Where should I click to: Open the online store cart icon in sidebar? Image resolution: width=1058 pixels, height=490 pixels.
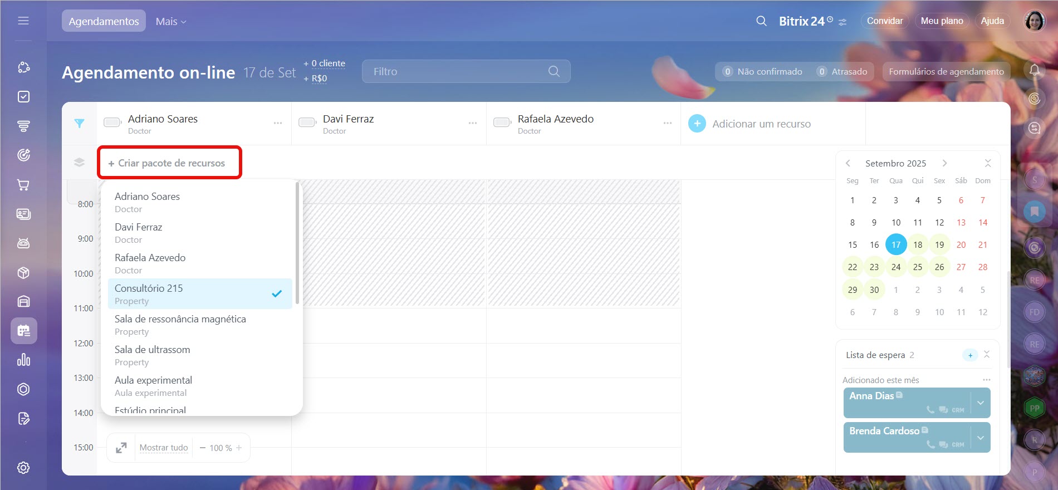(23, 185)
